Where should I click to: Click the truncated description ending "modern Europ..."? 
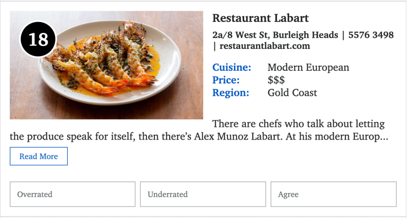[199, 130]
